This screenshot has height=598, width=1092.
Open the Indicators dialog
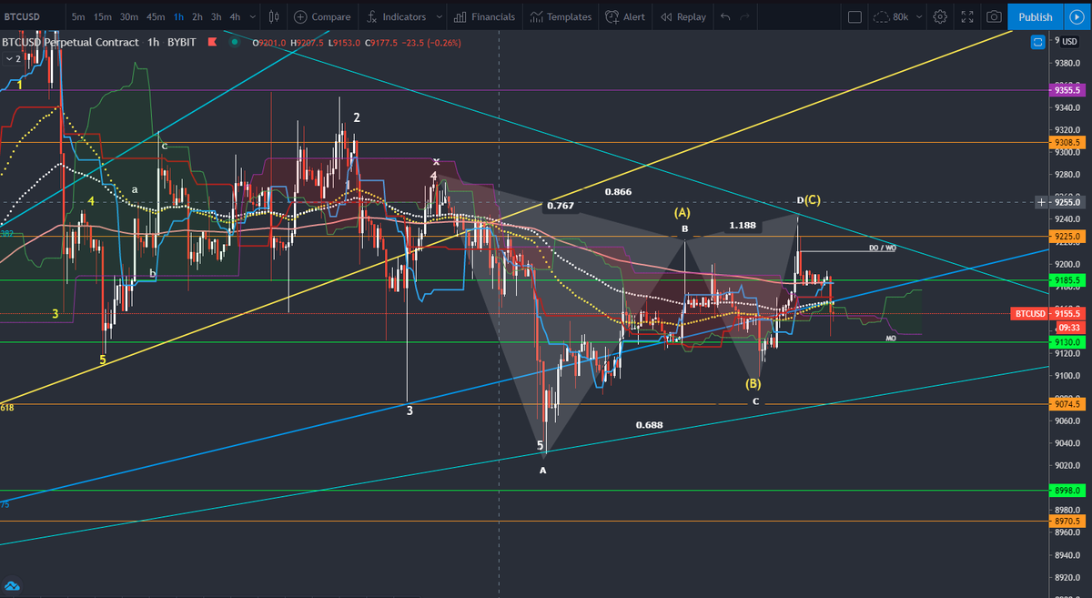coord(397,16)
